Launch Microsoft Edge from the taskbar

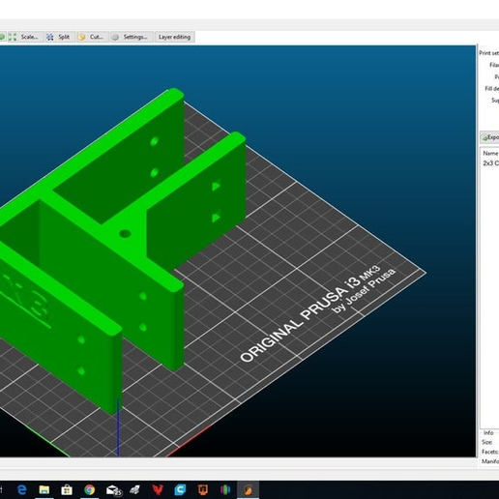21,490
